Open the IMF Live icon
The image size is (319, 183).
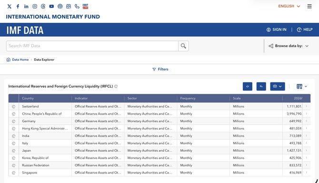(85, 6)
